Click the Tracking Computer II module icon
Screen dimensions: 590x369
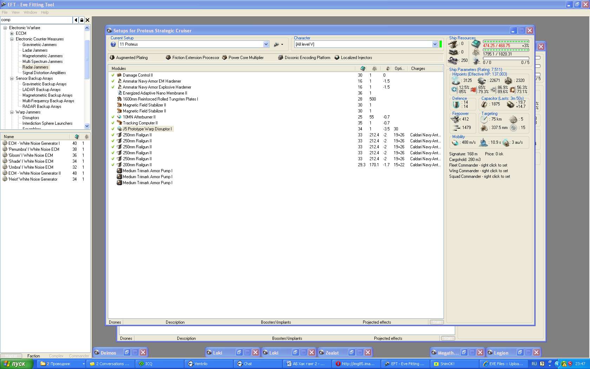(119, 123)
